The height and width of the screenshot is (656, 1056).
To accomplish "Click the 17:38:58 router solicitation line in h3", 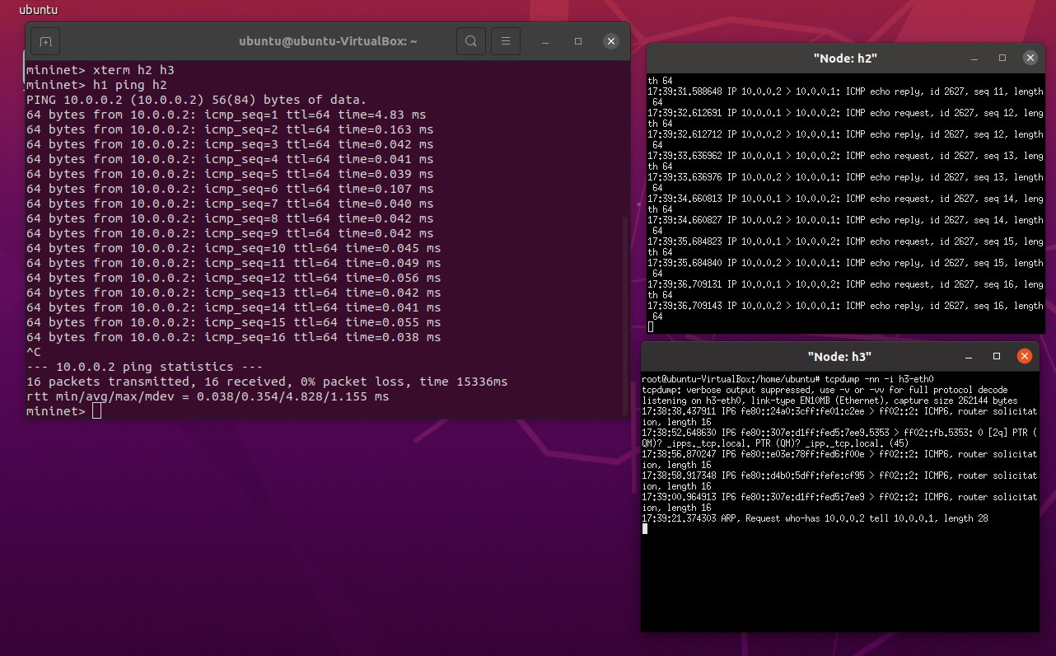I will tap(840, 480).
